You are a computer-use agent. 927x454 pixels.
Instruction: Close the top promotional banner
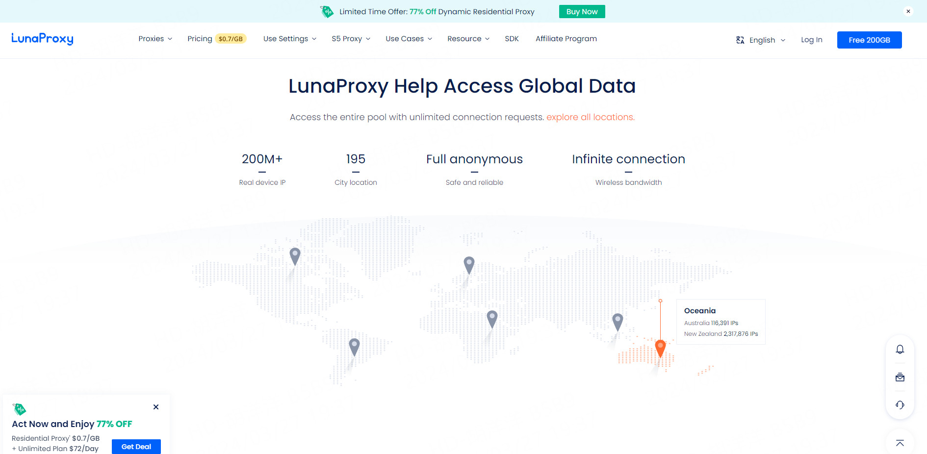coord(908,11)
